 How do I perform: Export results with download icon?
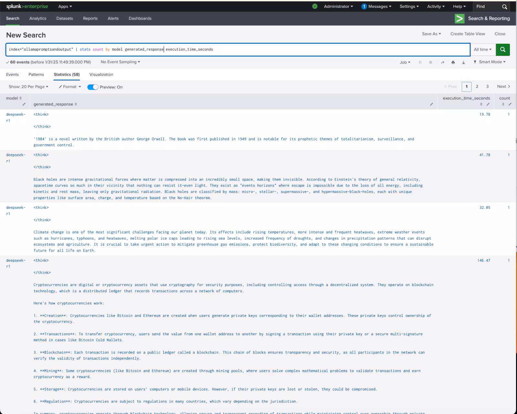(x=463, y=62)
